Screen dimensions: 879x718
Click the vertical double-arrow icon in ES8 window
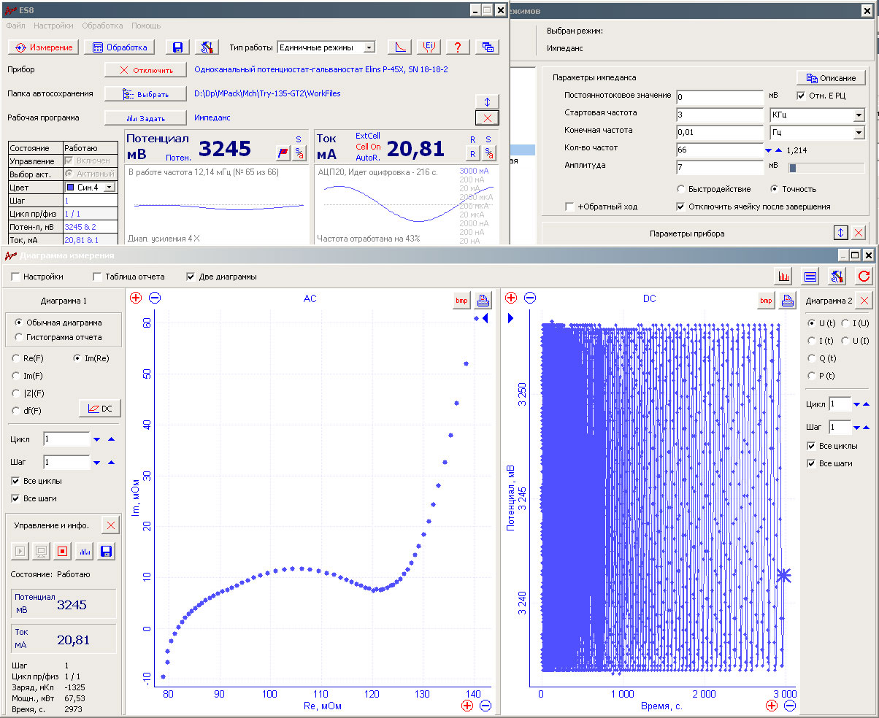point(487,101)
